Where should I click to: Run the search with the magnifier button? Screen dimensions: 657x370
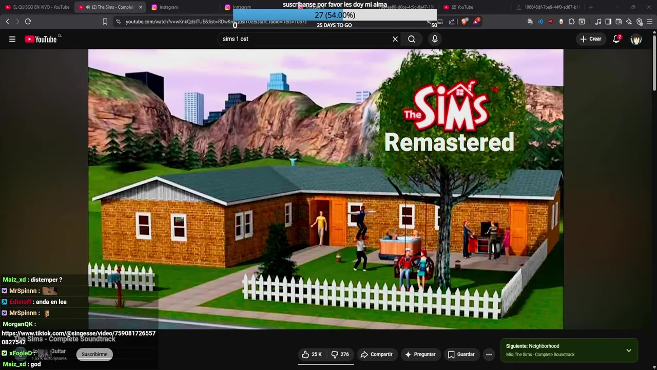click(x=412, y=39)
